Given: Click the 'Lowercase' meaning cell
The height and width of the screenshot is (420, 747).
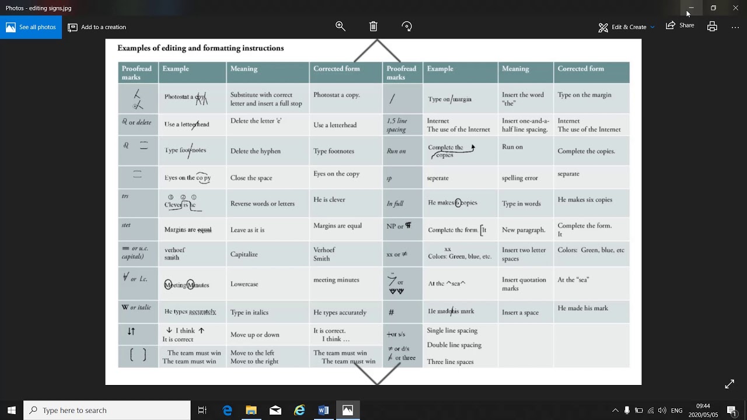Looking at the screenshot, I should point(244,284).
